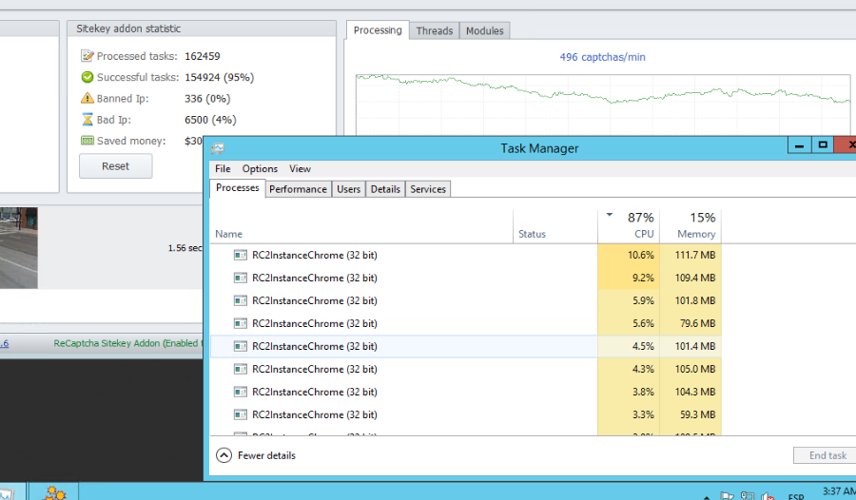Click the Task Manager title bar icon
The height and width of the screenshot is (500, 856).
(x=218, y=148)
